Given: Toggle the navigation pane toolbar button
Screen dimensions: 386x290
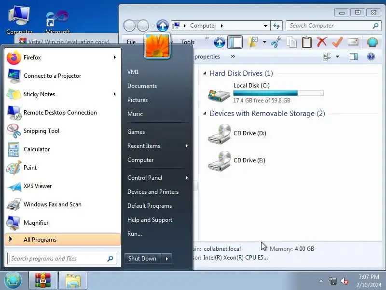Looking at the screenshot, I should pyautogui.click(x=235, y=42).
